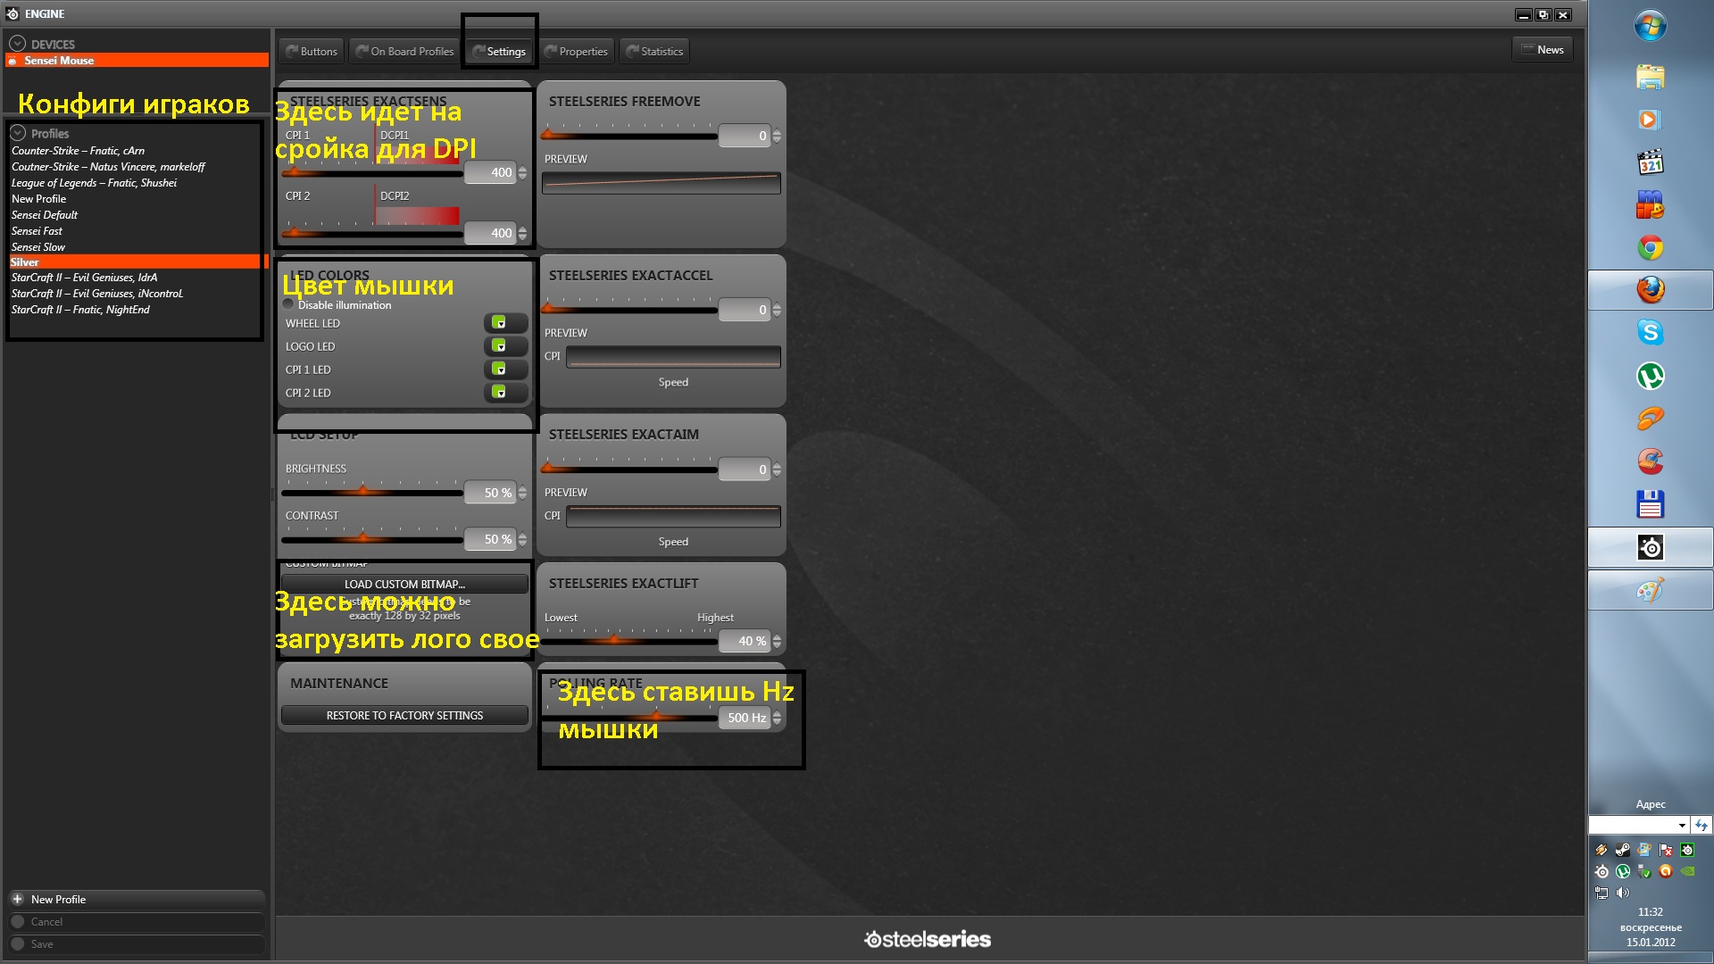This screenshot has width=1714, height=964.
Task: Click the orange Avast tray icon
Action: [x=1666, y=871]
